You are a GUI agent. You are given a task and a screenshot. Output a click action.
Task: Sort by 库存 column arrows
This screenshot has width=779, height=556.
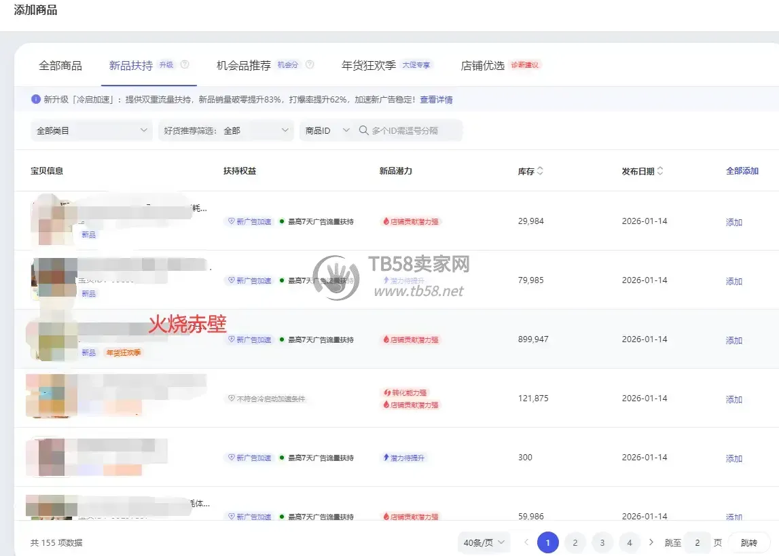tap(540, 171)
